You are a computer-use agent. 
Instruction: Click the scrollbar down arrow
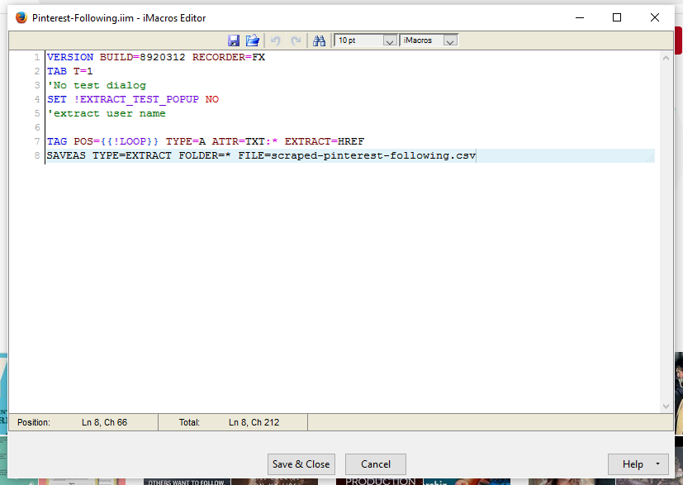tap(666, 406)
